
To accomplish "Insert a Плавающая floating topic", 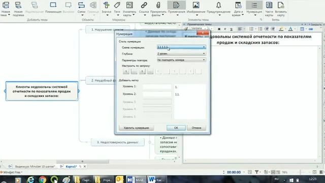I will pos(53,5).
